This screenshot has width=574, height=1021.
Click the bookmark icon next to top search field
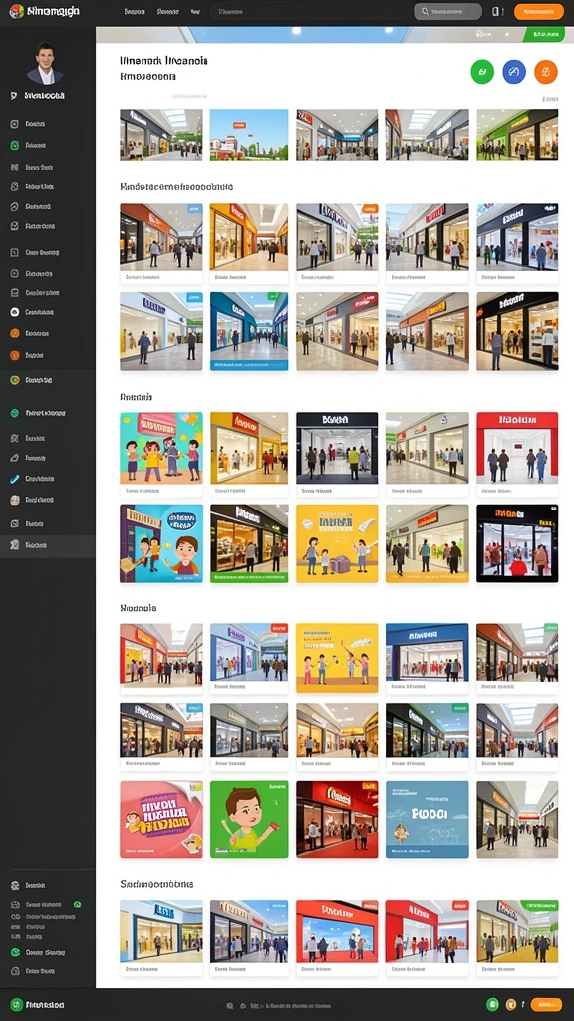point(496,12)
